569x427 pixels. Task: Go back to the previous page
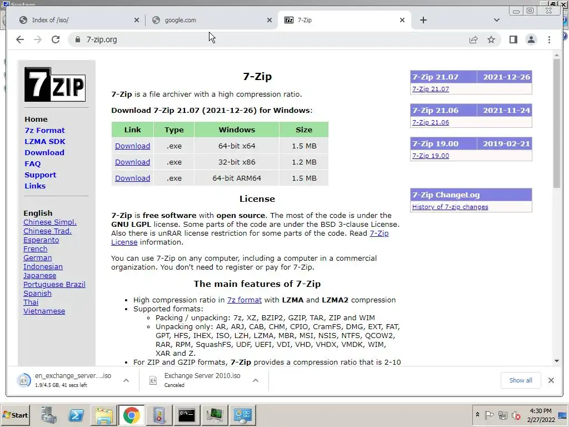(x=20, y=39)
